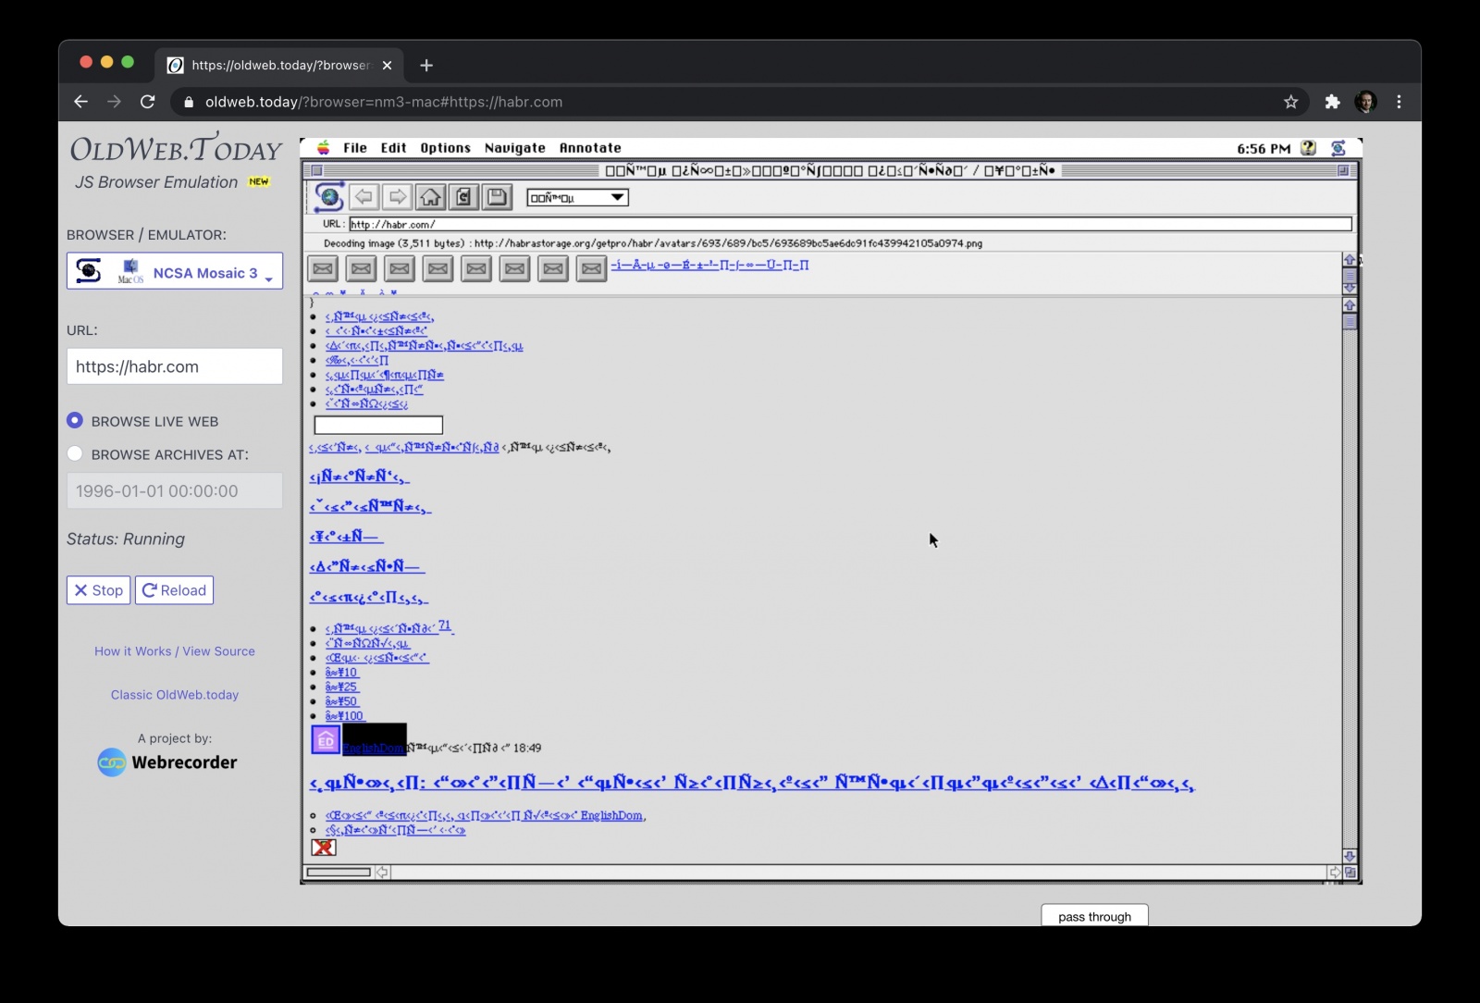Click the purple ED avatar image

tap(326, 740)
